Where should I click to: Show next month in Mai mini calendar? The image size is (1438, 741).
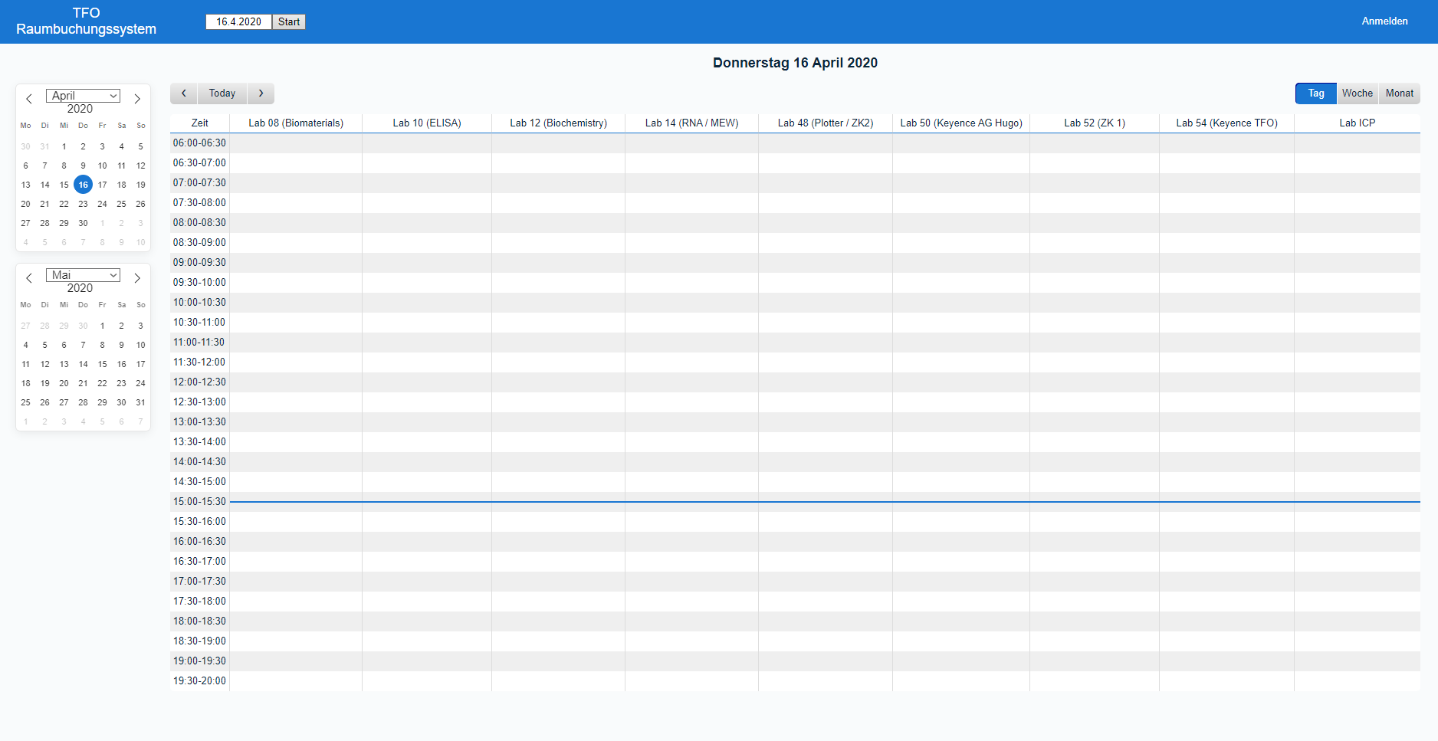[x=137, y=278]
